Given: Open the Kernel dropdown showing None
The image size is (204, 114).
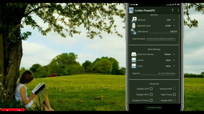Looking at the screenshot, I should pos(170,60).
